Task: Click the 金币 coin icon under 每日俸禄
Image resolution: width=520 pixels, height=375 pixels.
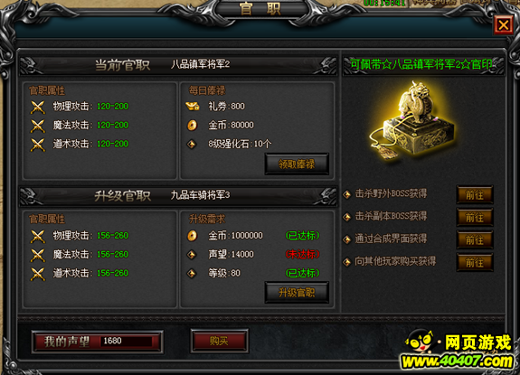Action: click(192, 126)
